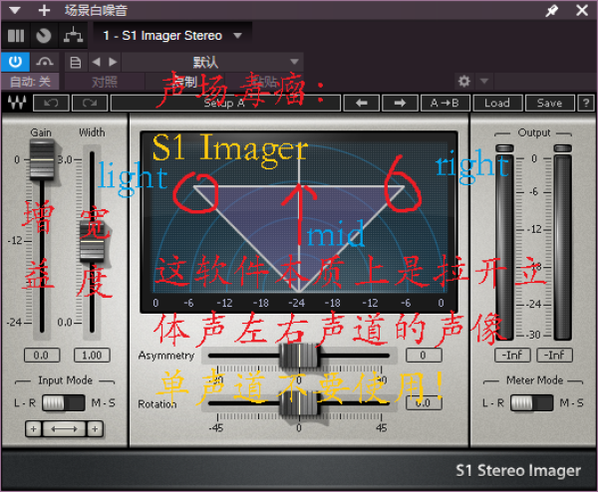
Task: Click the Waves logo icon
Action: coord(16,103)
